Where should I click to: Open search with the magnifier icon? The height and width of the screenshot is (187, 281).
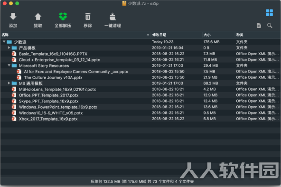tap(270, 26)
